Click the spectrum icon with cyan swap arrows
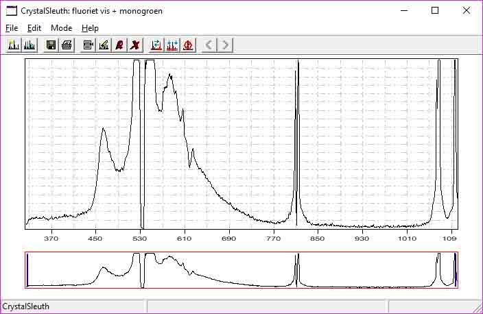Image resolution: width=483 pixels, height=314 pixels. pyautogui.click(x=156, y=45)
